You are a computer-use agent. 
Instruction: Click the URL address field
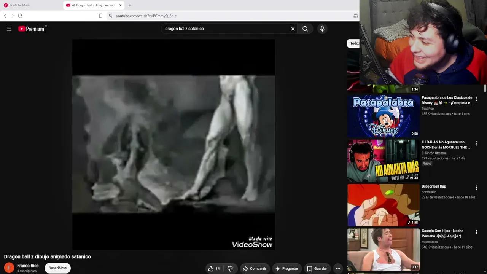point(232,16)
